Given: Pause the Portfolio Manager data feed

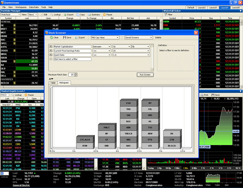Looking at the screenshot, I should click(x=107, y=15).
